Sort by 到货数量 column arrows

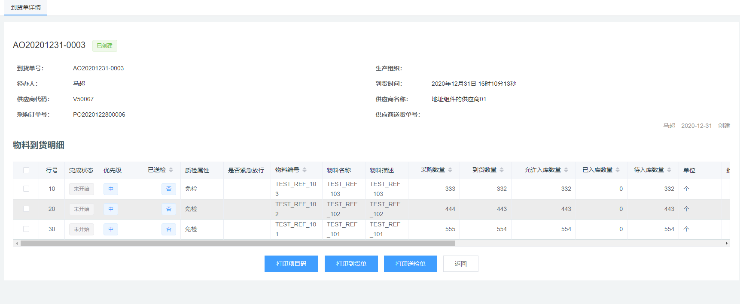(x=502, y=170)
